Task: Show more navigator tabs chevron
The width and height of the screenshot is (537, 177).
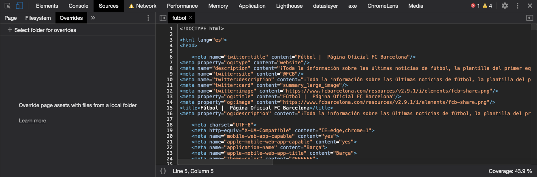Action: click(x=93, y=18)
